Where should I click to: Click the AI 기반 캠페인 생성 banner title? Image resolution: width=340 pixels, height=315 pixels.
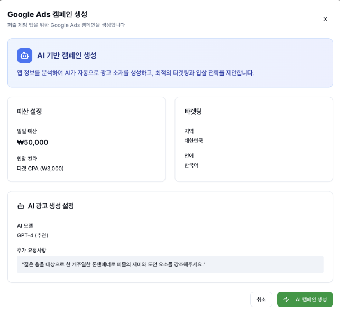(x=67, y=55)
